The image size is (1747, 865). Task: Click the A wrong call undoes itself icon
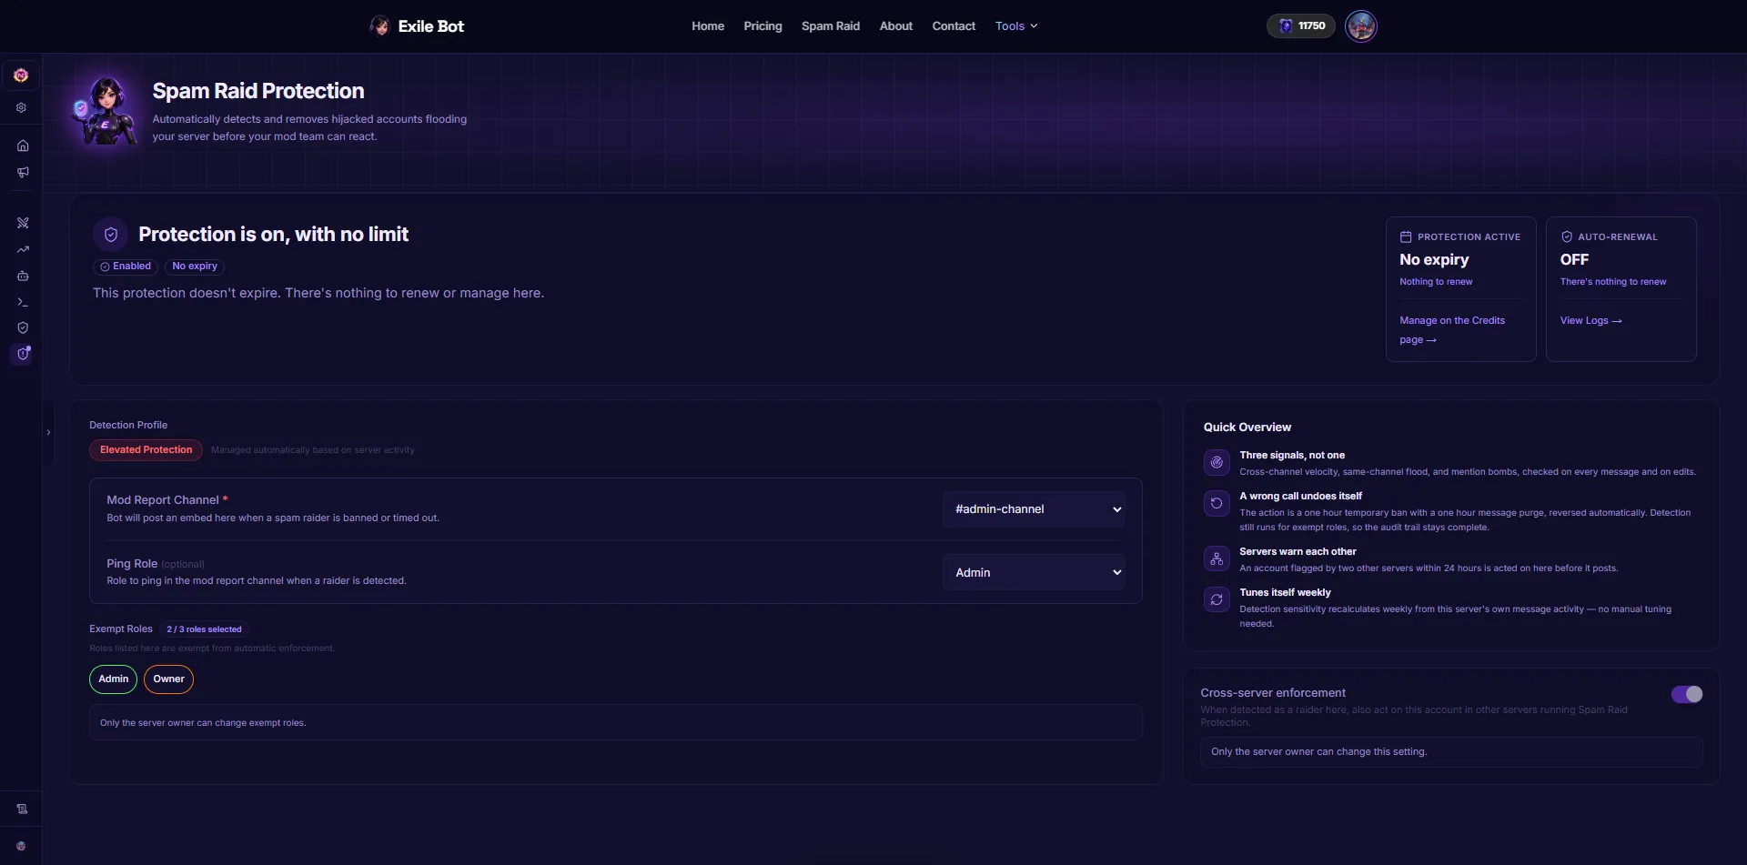1217,504
